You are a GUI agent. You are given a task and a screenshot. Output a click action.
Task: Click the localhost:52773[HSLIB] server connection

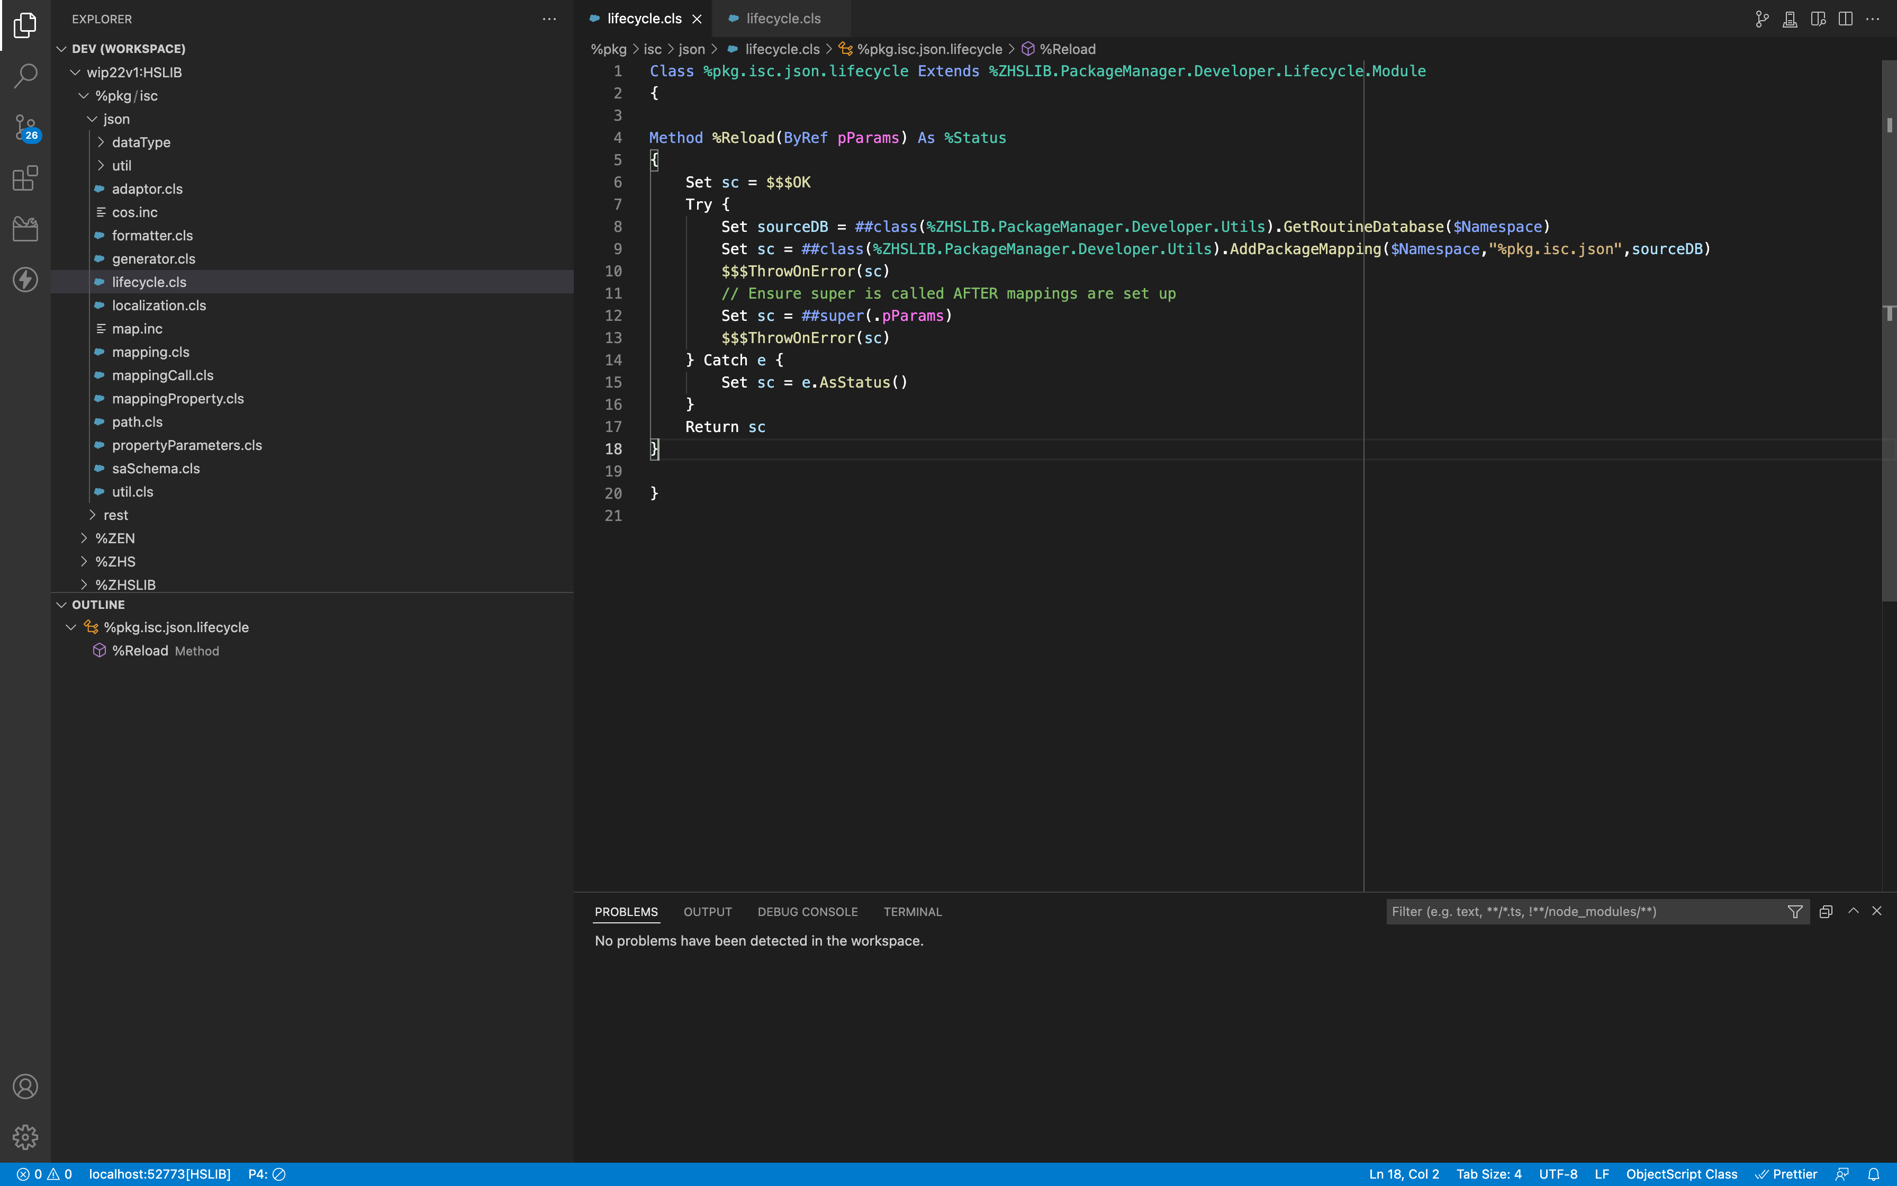pos(160,1173)
